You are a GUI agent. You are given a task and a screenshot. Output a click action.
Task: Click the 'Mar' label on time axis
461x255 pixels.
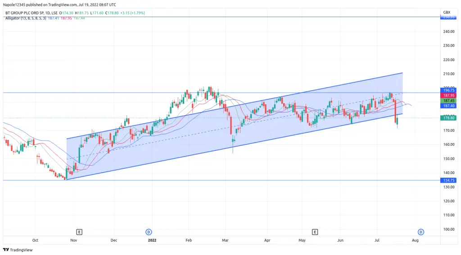pyautogui.click(x=225, y=240)
